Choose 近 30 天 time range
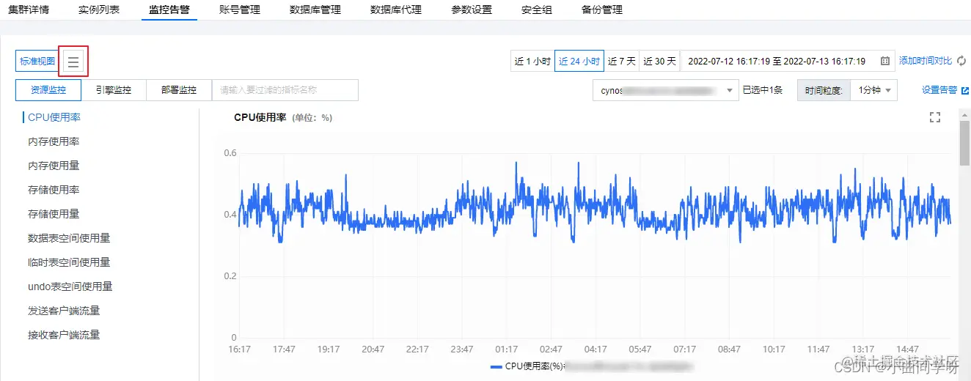This screenshot has height=381, width=971. click(x=660, y=62)
